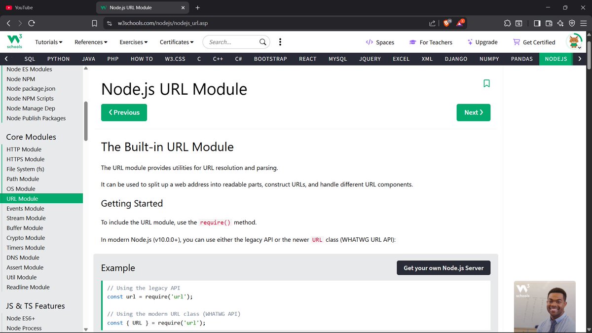This screenshot has height=333, width=592.
Task: Click the address bar bookmark icon
Action: [94, 23]
